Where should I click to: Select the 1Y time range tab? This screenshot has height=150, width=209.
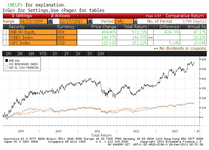[x=55, y=54]
